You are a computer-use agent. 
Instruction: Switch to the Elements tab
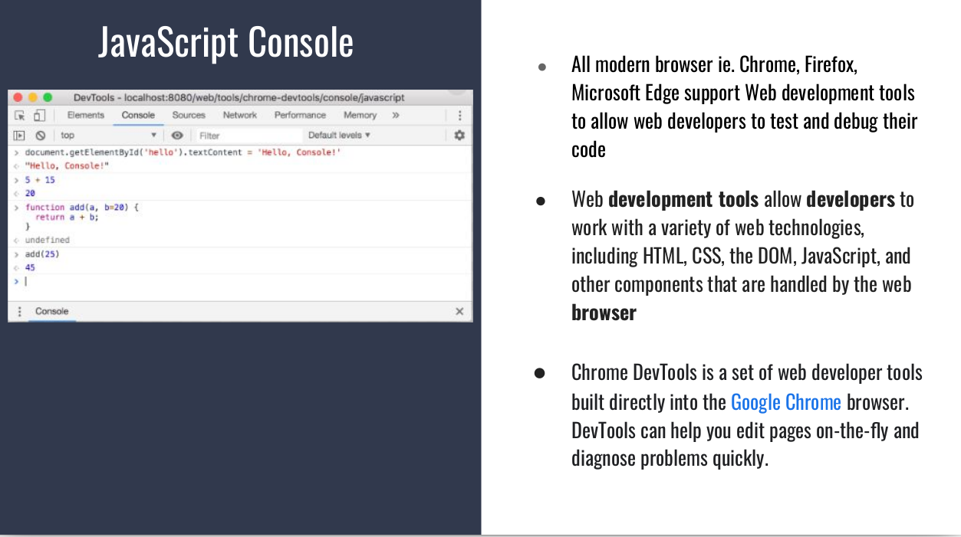click(85, 116)
